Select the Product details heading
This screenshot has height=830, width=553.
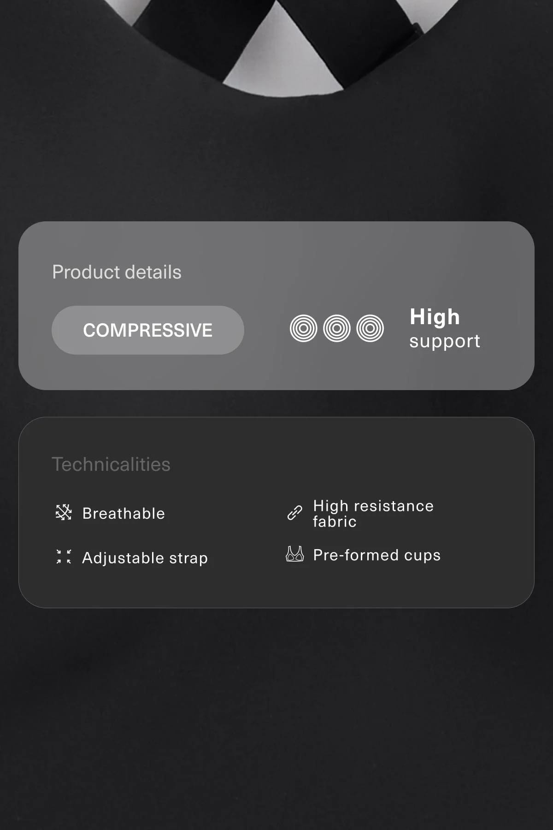(x=117, y=272)
